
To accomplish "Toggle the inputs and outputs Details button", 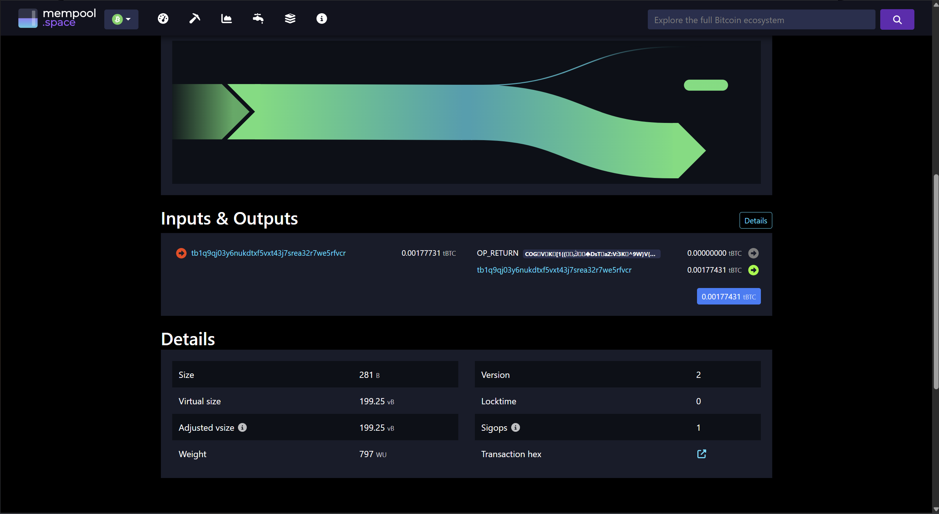I will [755, 220].
